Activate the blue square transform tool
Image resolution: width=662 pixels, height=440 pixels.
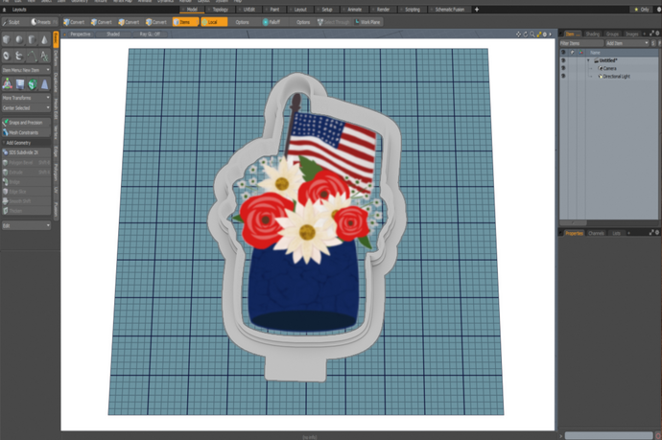(x=20, y=84)
